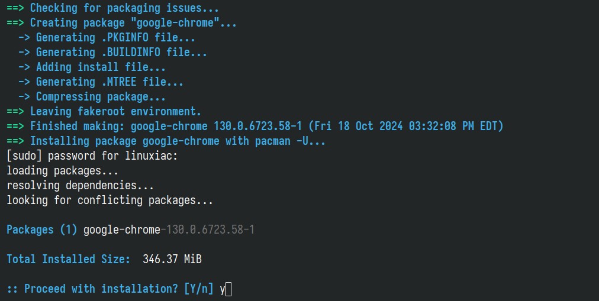Click the terminal cursor block after y
Image resolution: width=599 pixels, height=301 pixels.
tap(228, 289)
